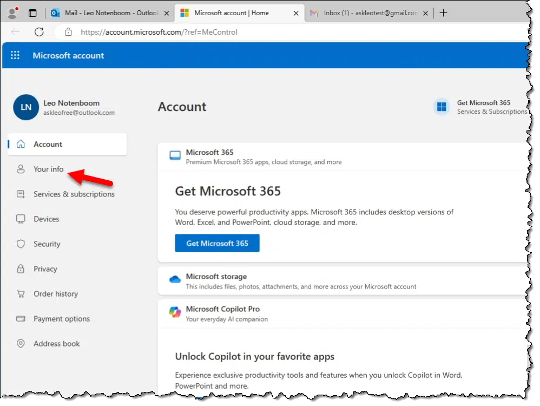The width and height of the screenshot is (540, 406).
Task: Go back with the back arrow
Action: (x=15, y=32)
